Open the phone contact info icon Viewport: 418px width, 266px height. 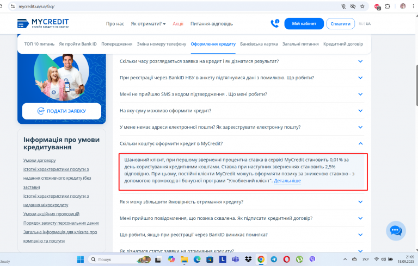[275, 23]
